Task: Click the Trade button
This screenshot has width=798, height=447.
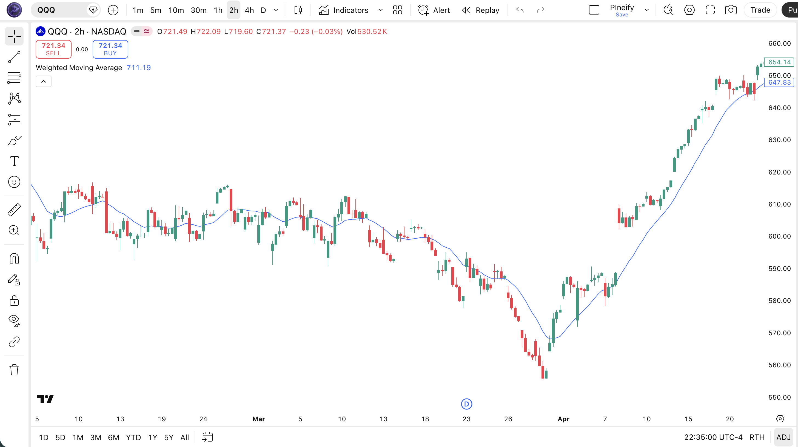Action: tap(760, 10)
